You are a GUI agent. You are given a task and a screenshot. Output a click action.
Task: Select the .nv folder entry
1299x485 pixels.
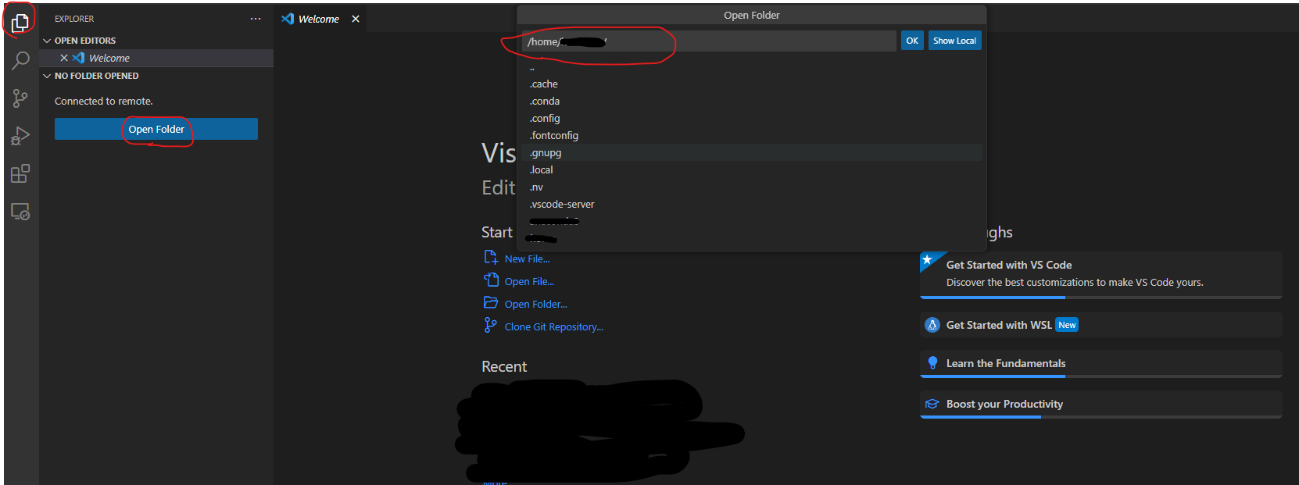coord(752,187)
